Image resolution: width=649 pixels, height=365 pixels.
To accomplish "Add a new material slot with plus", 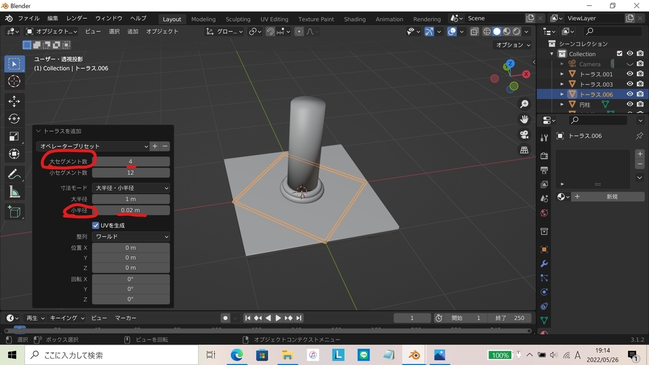I will 640,154.
